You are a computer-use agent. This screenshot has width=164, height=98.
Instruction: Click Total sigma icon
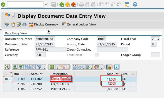click(52, 67)
